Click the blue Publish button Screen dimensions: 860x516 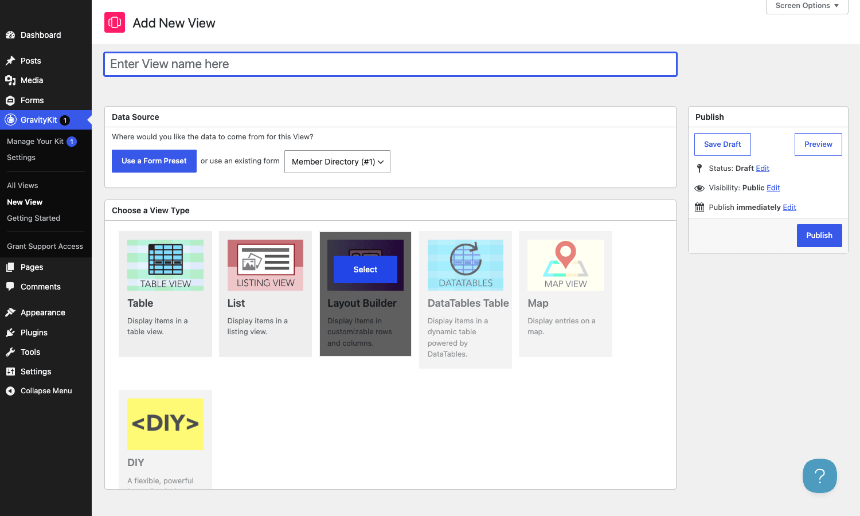pos(819,236)
